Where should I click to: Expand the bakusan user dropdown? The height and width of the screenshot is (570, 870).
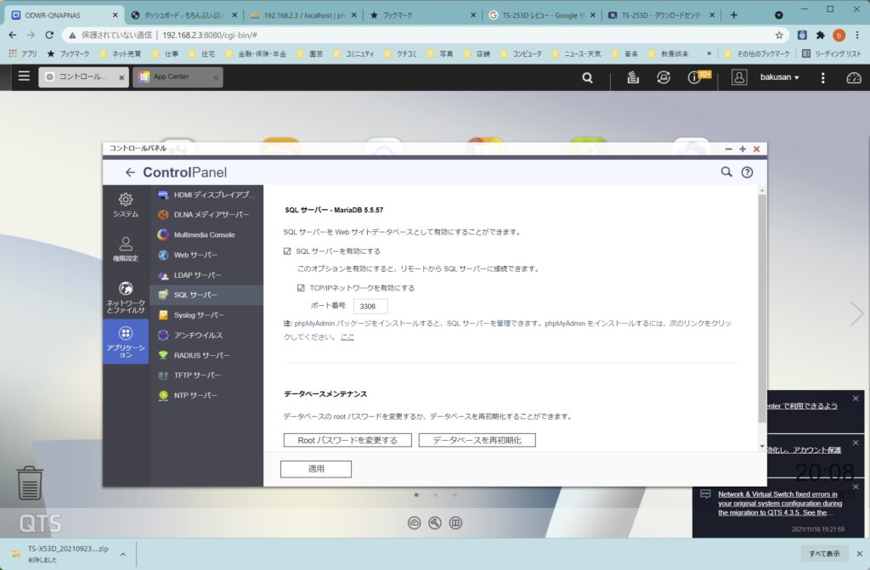tap(778, 77)
